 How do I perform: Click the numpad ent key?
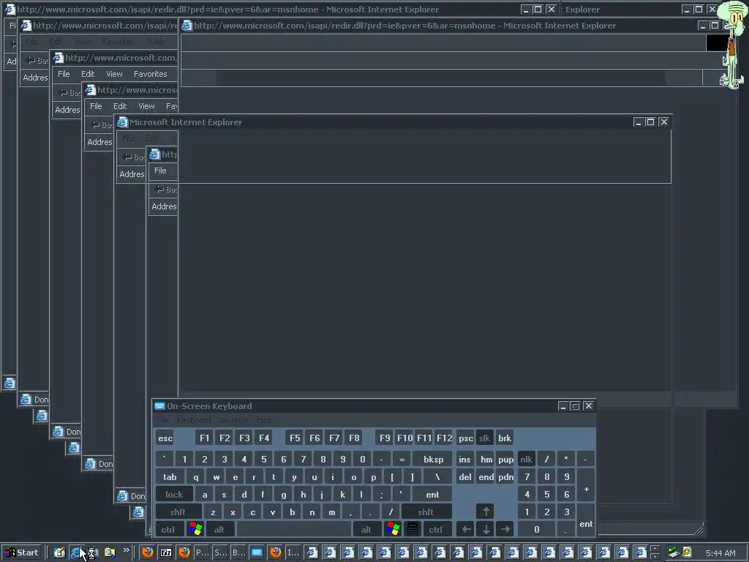pos(586,520)
